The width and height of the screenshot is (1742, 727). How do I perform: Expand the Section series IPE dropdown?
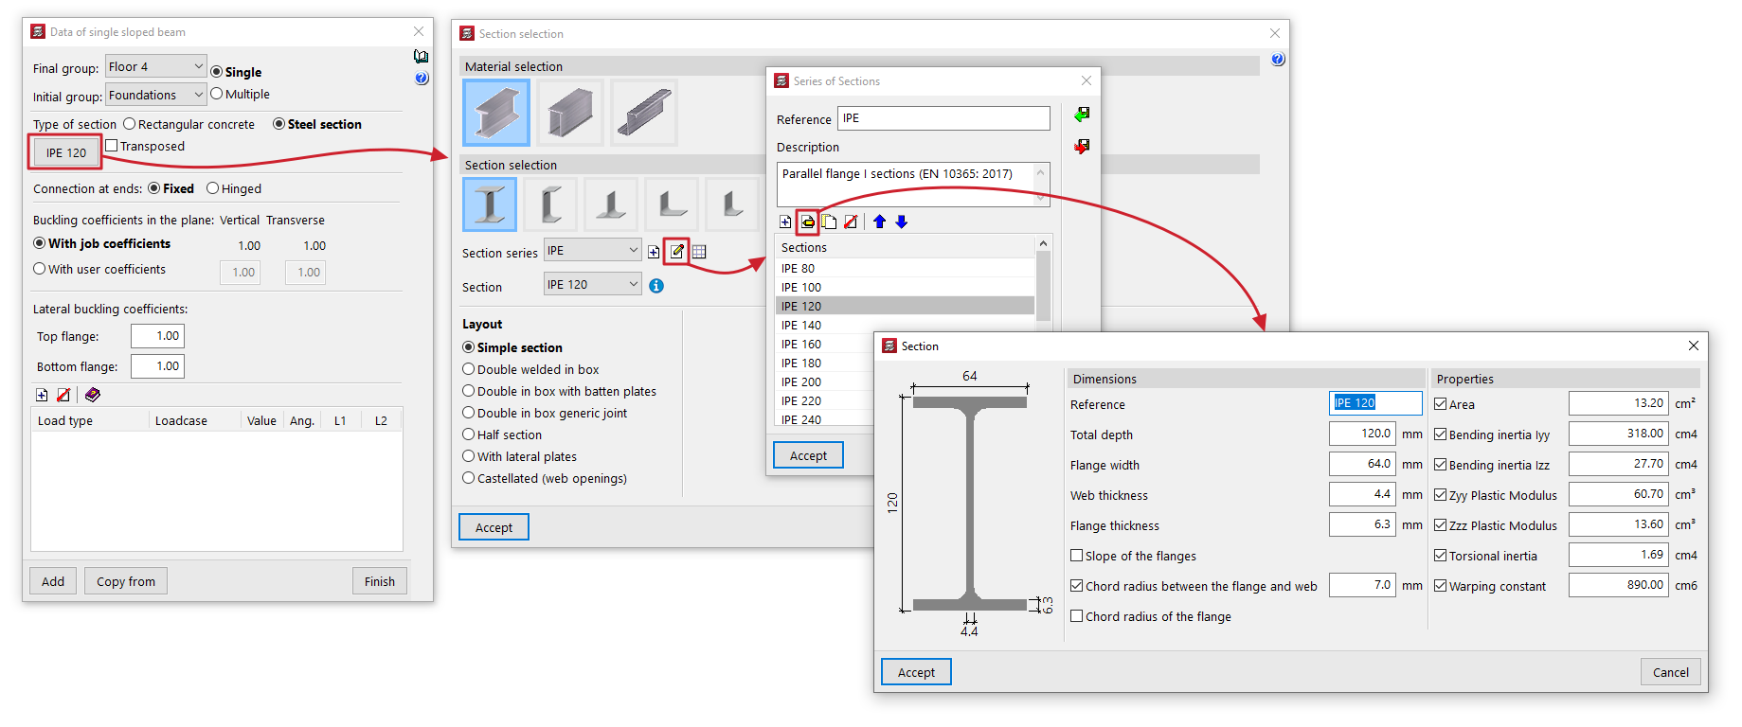tap(593, 250)
